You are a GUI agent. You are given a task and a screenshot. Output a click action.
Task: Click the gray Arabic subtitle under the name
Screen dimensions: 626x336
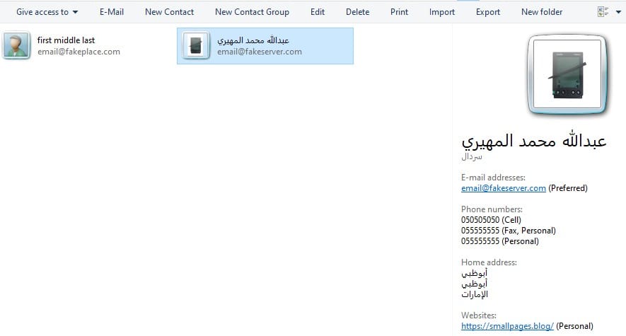click(472, 156)
